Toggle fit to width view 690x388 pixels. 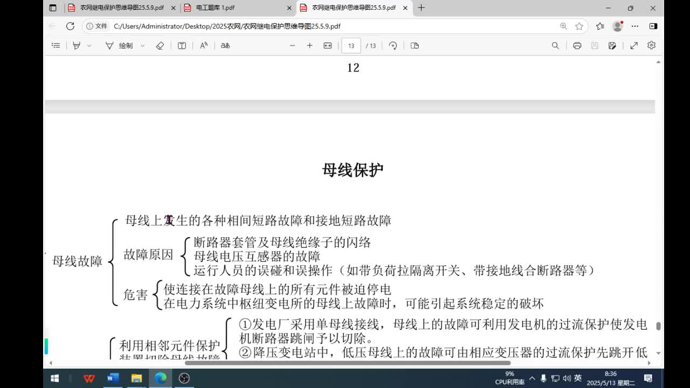[327, 46]
